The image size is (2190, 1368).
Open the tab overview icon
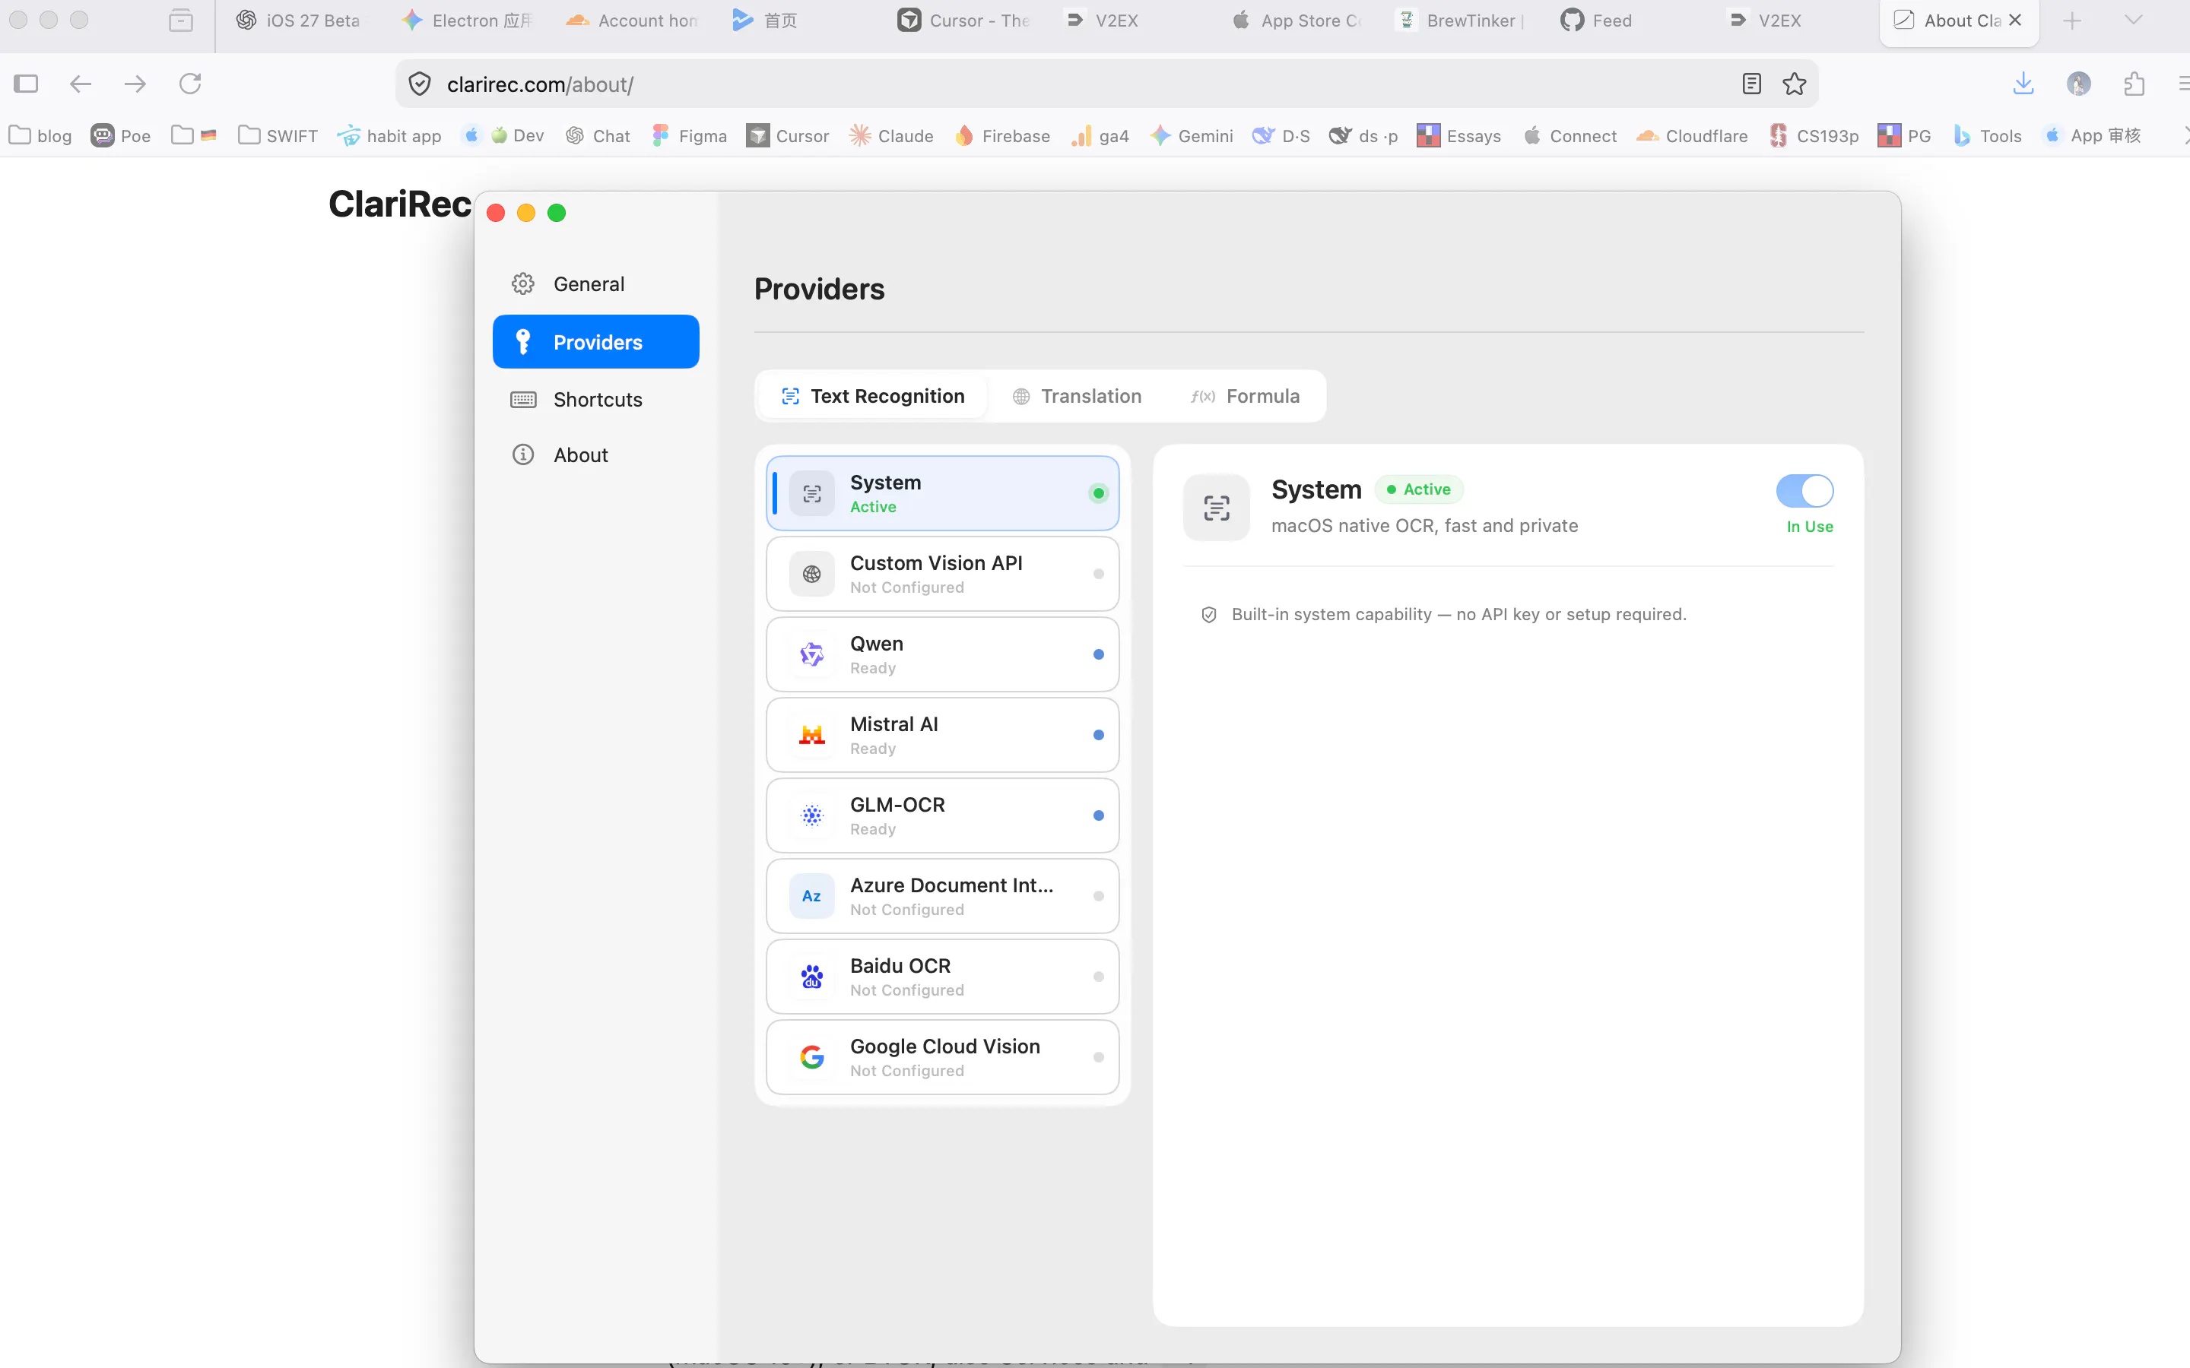(x=181, y=20)
